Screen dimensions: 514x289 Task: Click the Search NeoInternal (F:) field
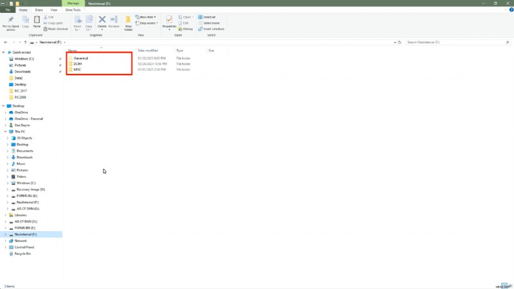(456, 42)
